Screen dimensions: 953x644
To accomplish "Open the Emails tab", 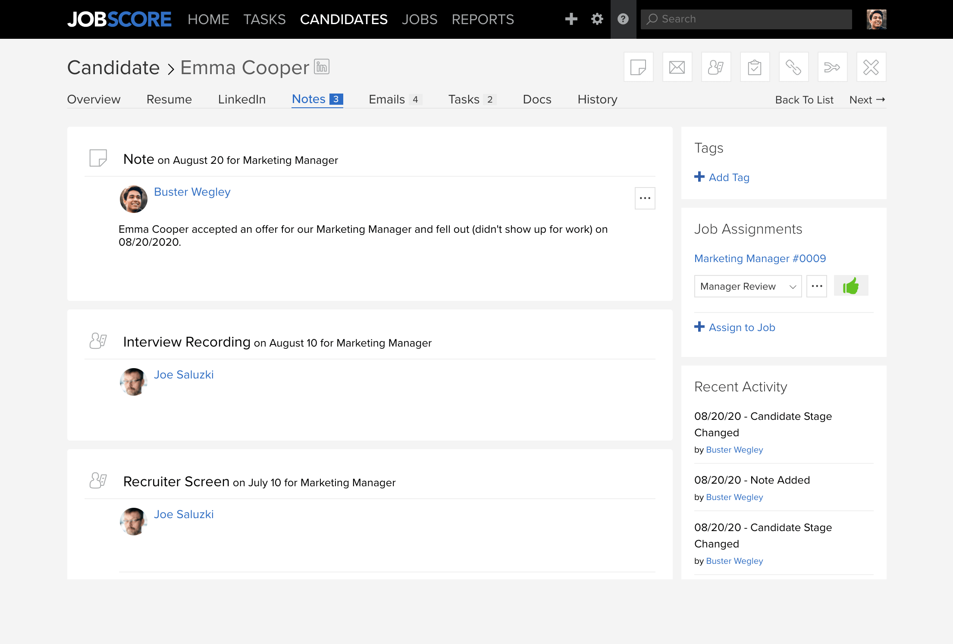I will 395,100.
